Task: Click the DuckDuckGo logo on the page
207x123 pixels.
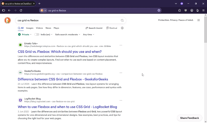Action: tap(8, 20)
